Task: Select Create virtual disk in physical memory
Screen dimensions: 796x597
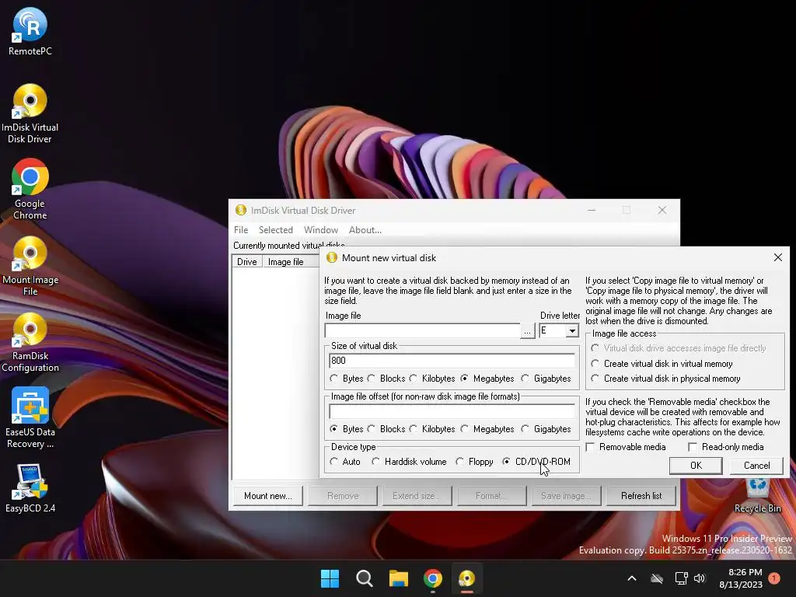Action: click(x=665, y=379)
